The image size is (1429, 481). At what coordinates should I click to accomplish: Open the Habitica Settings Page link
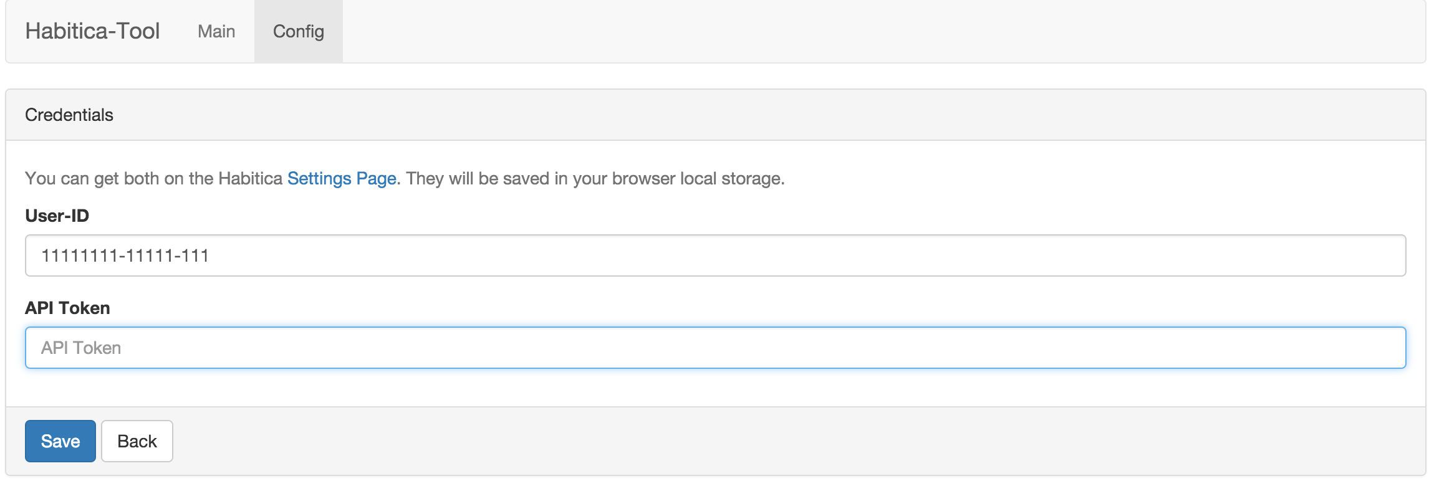click(x=342, y=179)
